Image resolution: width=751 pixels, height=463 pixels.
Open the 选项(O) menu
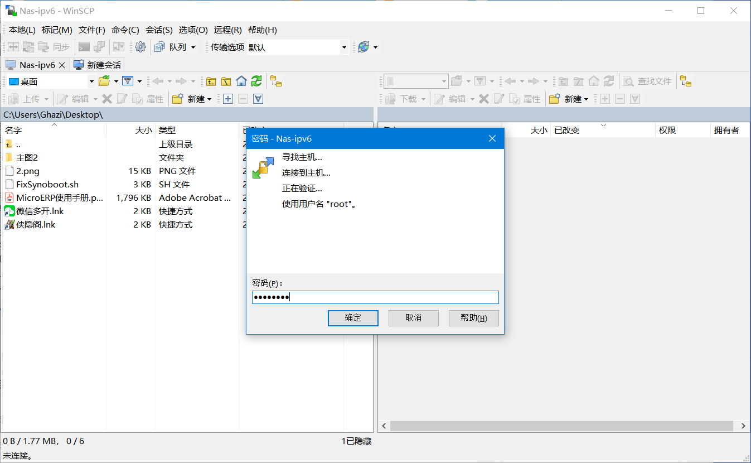tap(193, 30)
